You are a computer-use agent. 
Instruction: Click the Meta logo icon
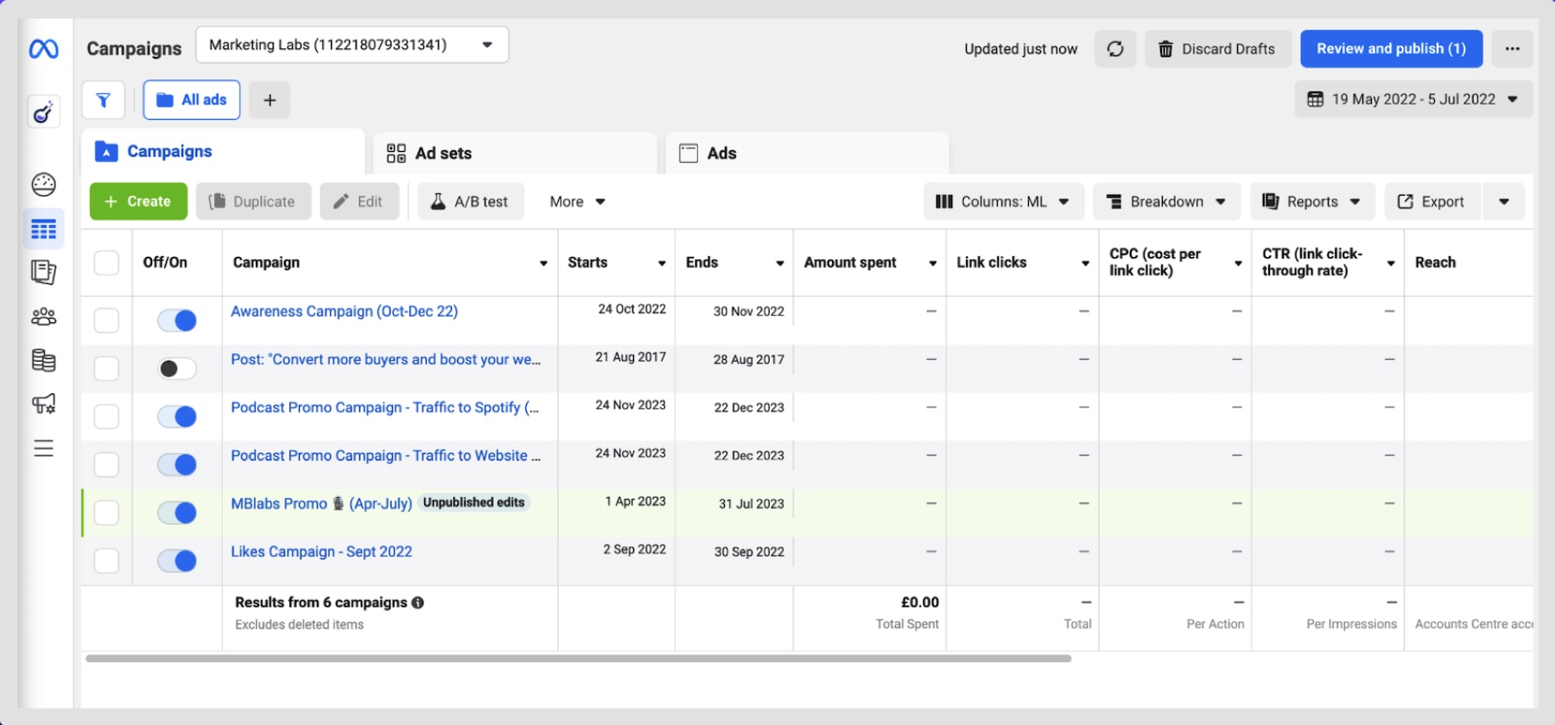[x=43, y=49]
